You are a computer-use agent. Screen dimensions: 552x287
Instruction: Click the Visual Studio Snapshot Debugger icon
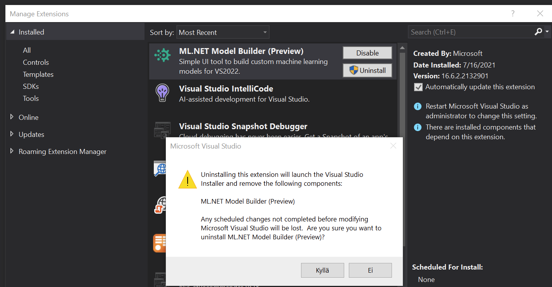coord(162,130)
